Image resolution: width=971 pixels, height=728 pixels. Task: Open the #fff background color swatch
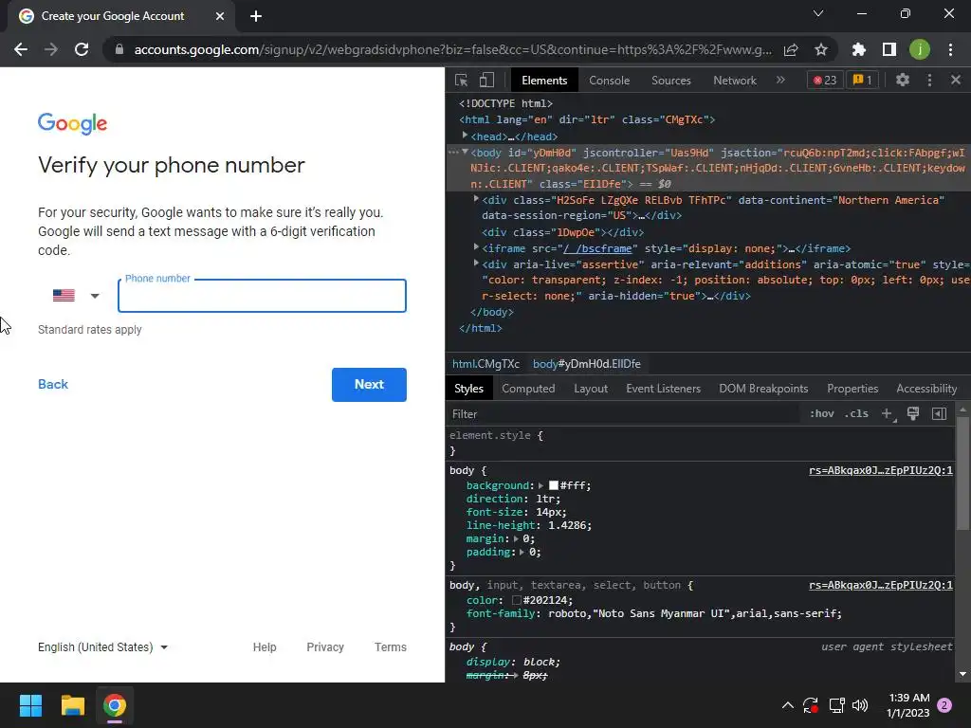554,485
